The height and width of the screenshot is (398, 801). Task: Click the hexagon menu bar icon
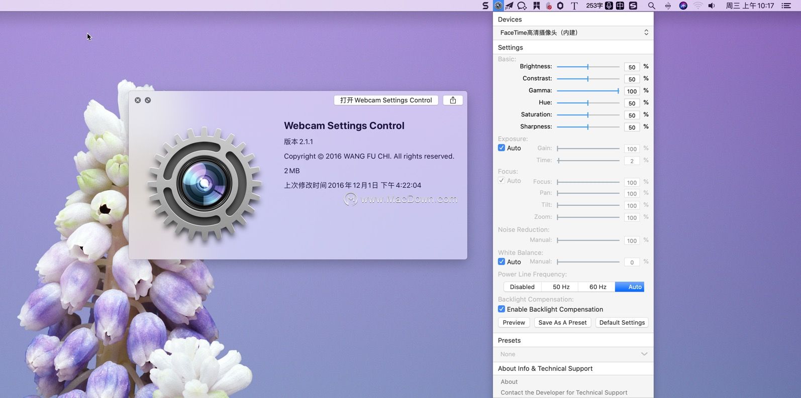tap(560, 6)
